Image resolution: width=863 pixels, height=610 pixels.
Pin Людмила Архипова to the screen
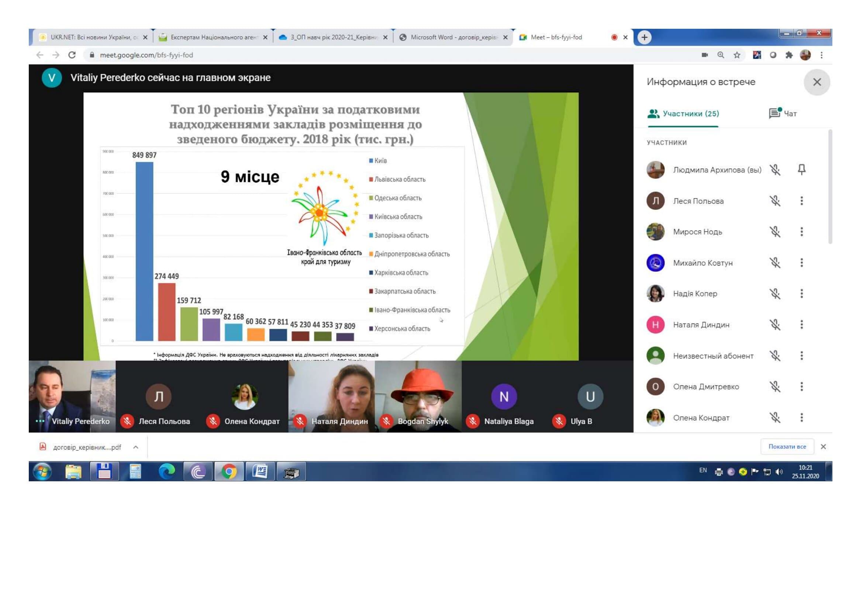coord(801,169)
